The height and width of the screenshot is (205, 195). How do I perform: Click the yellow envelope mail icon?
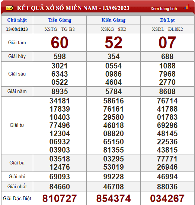coord(10,8)
